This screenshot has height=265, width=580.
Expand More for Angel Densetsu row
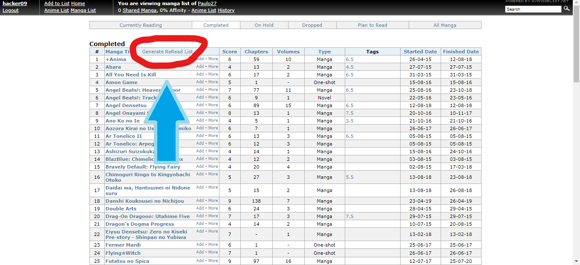point(213,105)
